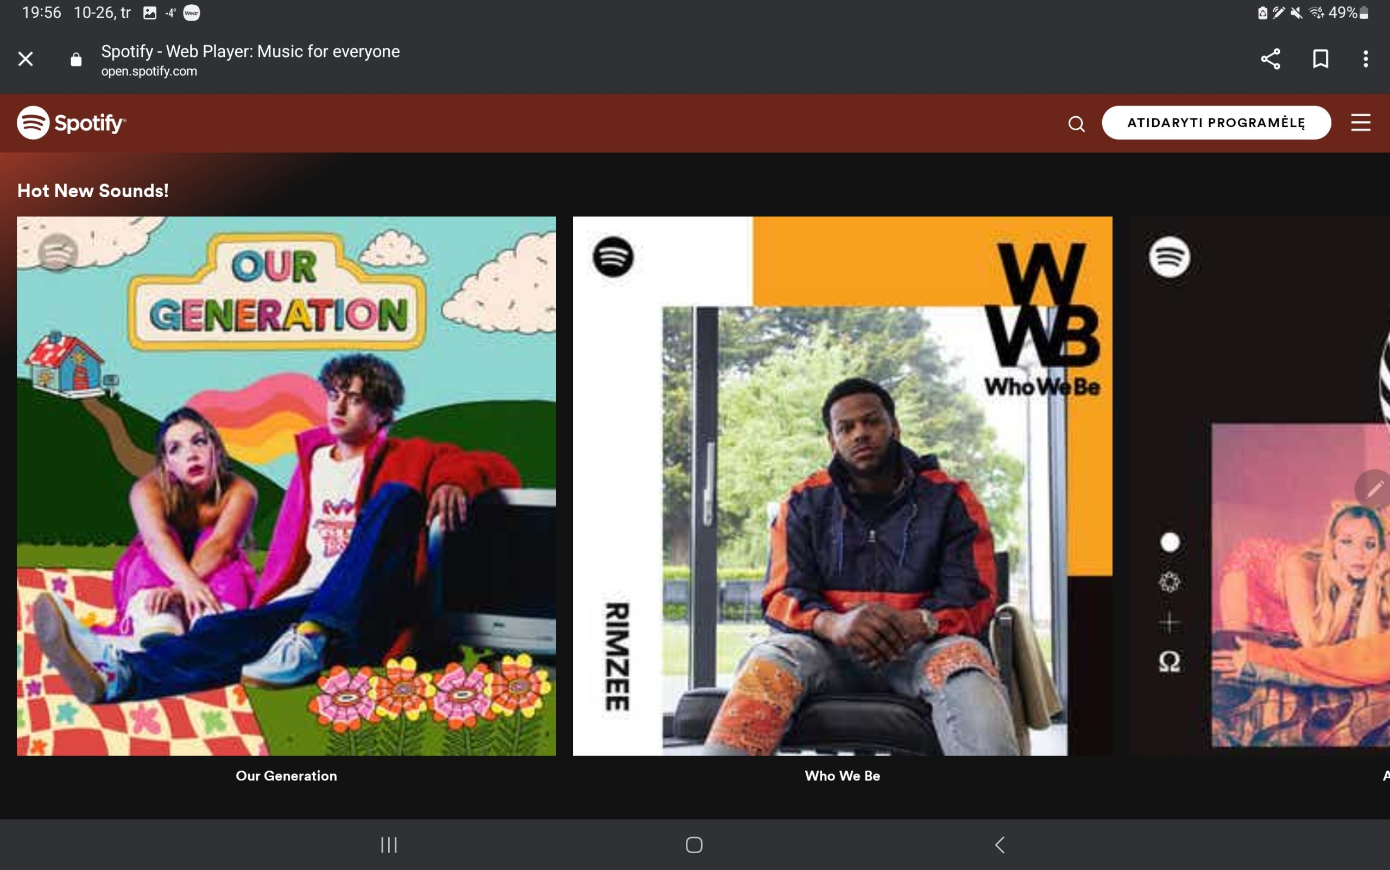
Task: Open the partially visible third playlist cover
Action: pos(1259,486)
